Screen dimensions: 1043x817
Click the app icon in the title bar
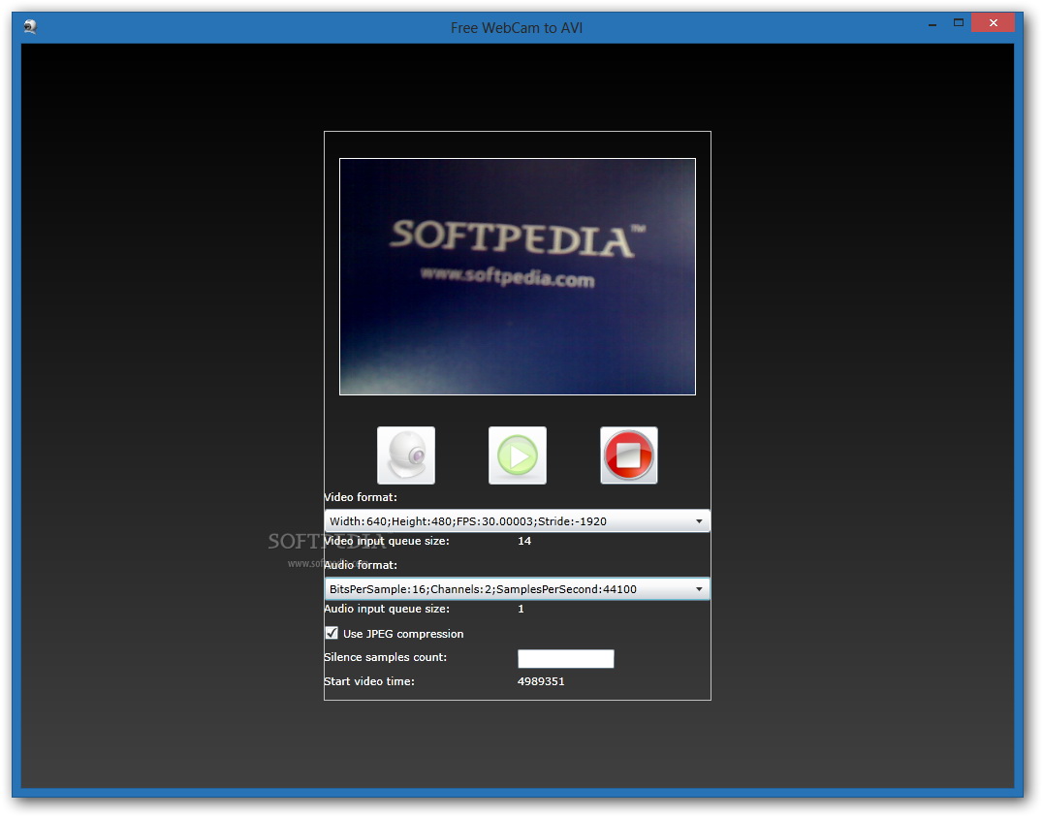(30, 26)
